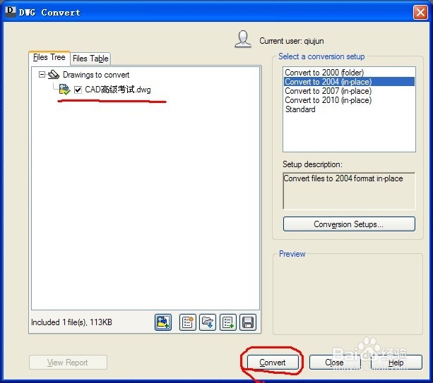Screen dimensions: 433x383
Task: Select Convert to 2004 (in-place) setup
Action: tap(349, 82)
